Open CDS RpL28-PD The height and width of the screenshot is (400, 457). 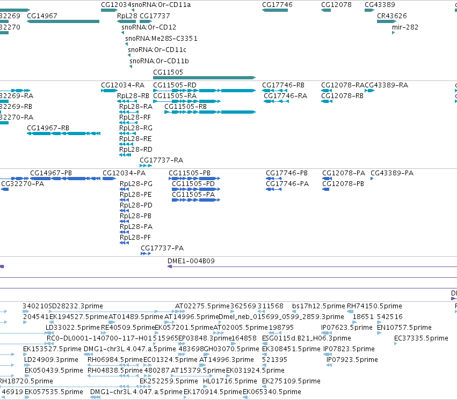tap(136, 205)
